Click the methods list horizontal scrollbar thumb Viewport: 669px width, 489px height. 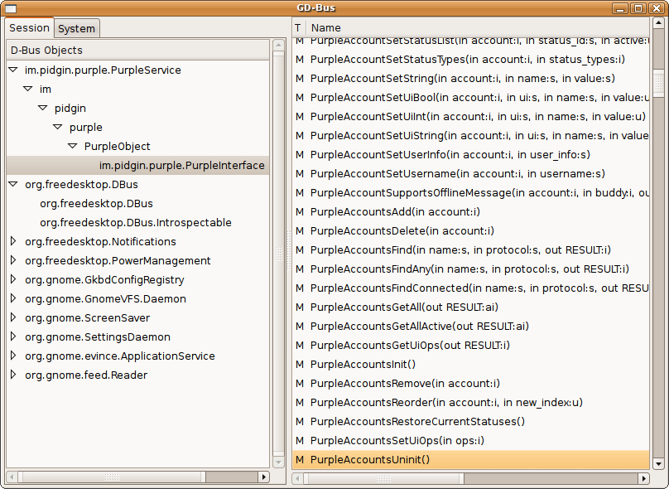coord(384,478)
